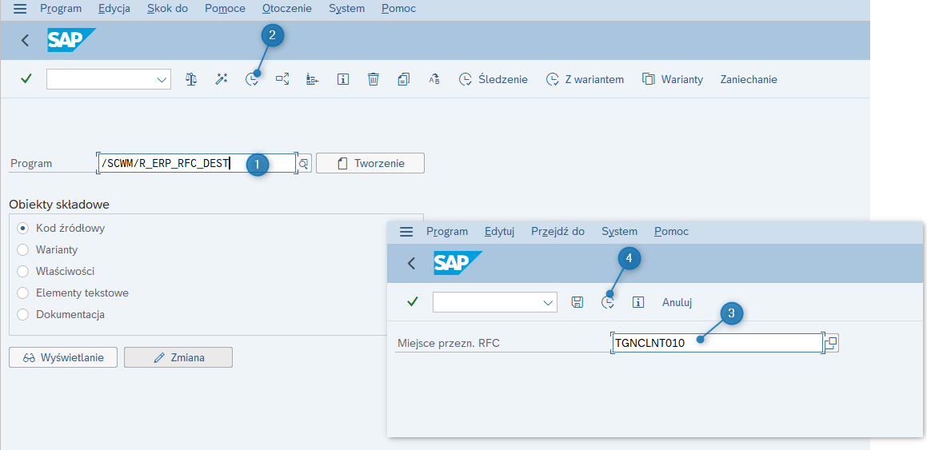This screenshot has height=450, width=927.
Task: Open the popup command field dropdown
Action: (548, 302)
